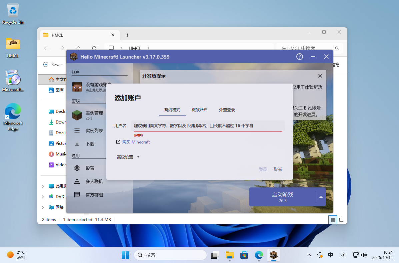The height and width of the screenshot is (263, 399).
Task: Go up one folder level in Explorer
Action: click(78, 48)
